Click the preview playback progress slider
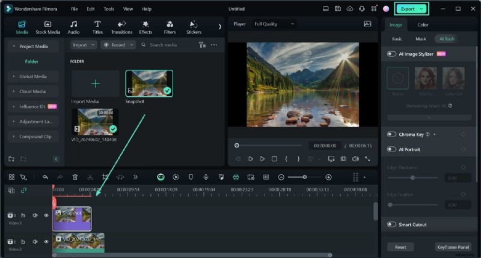 point(269,146)
